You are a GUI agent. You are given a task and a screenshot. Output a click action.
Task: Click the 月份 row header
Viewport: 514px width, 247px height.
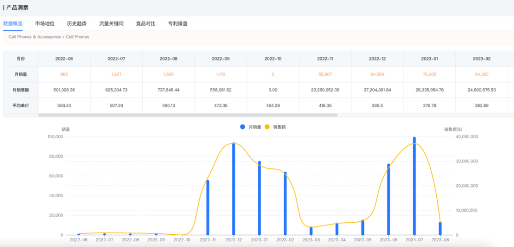21,59
